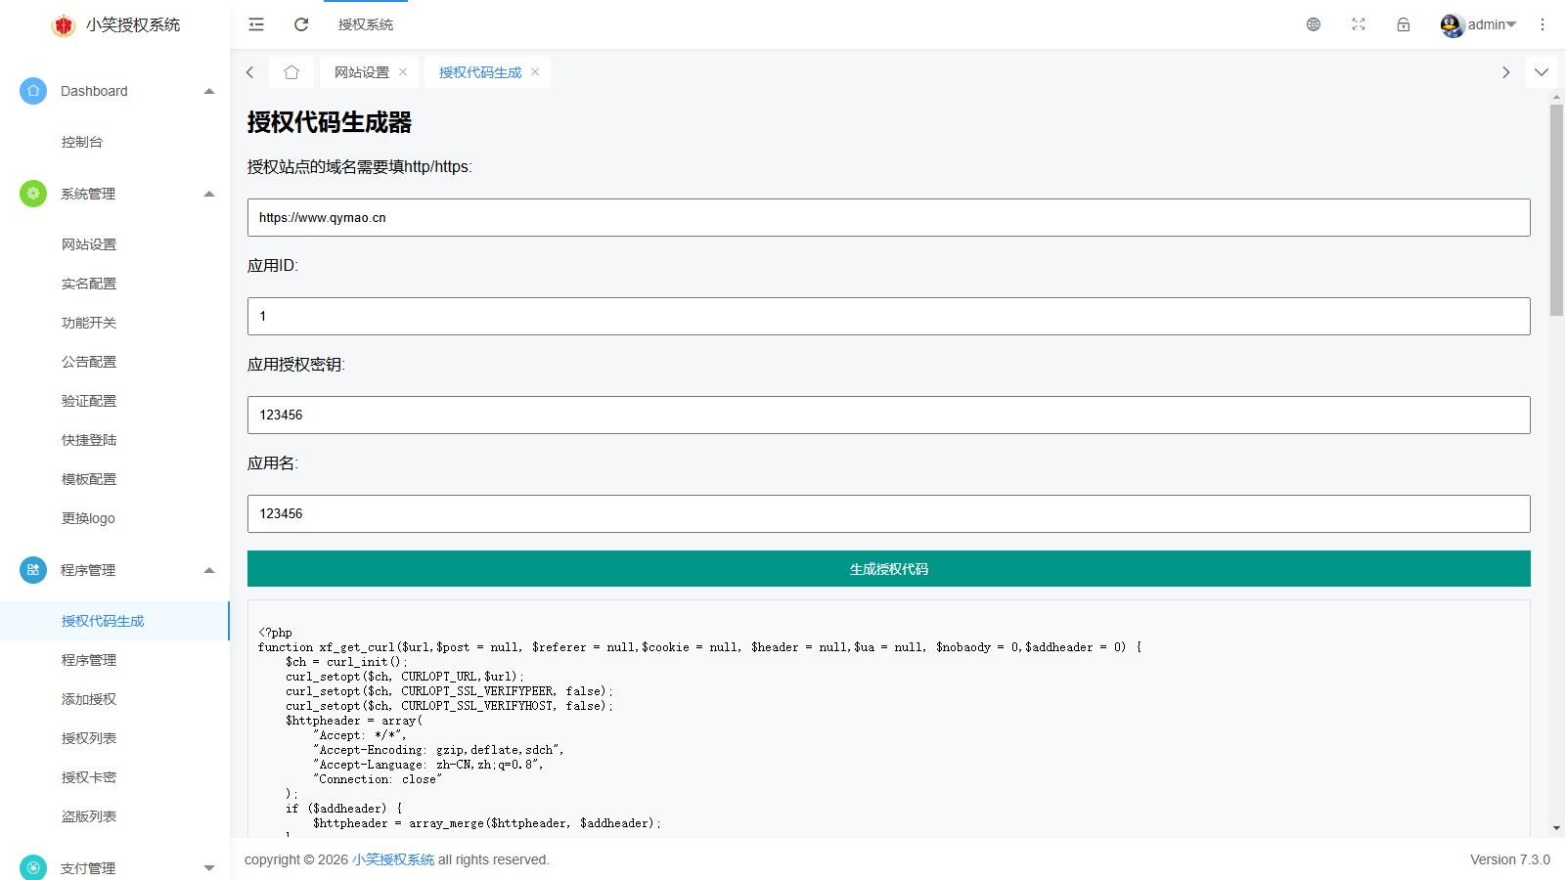Select 功能开关 from the sidebar menu
The height and width of the screenshot is (880, 1565).
[89, 322]
